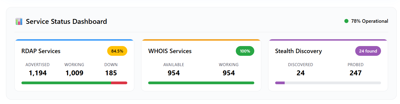Click the RDAP advertised count 1,194
Image resolution: width=400 pixels, height=104 pixels.
click(x=38, y=73)
